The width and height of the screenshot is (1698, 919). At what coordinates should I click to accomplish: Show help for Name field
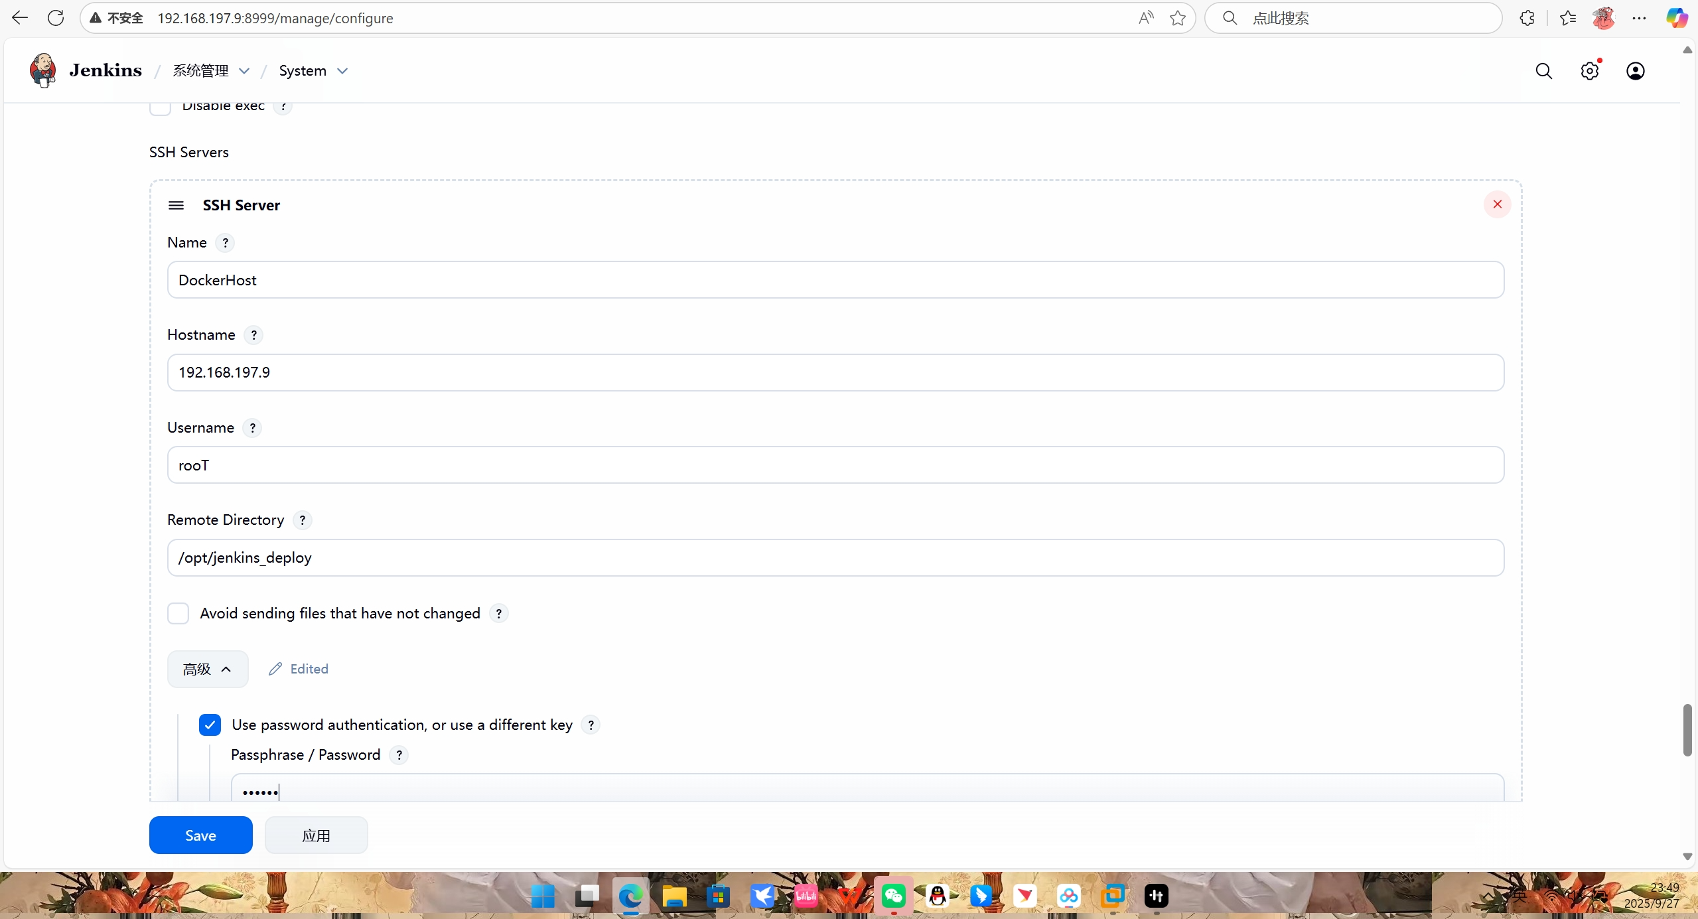point(225,243)
